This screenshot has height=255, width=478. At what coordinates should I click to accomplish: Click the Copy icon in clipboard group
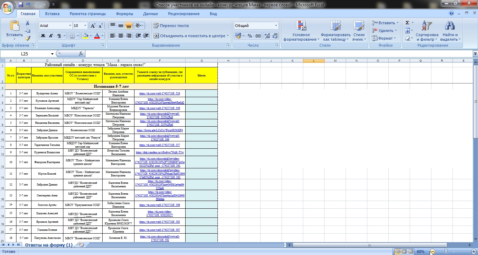(28, 31)
